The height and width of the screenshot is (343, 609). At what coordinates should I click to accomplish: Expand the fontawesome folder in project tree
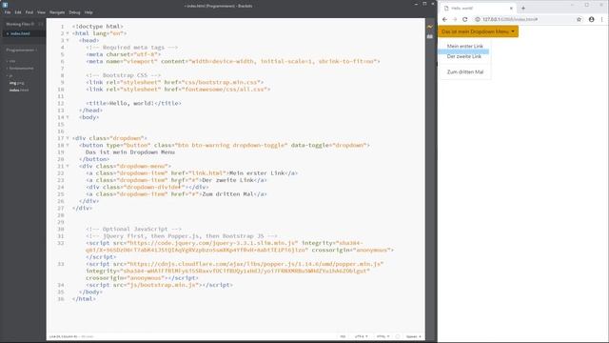(x=21, y=68)
